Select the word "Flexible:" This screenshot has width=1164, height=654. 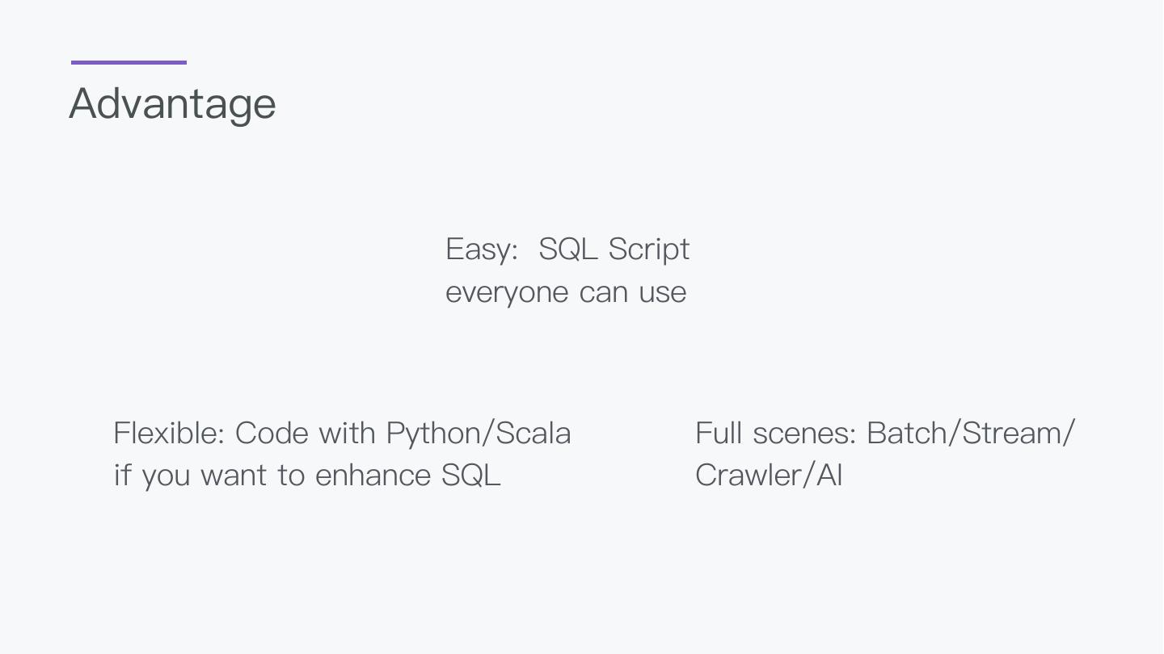coord(169,434)
